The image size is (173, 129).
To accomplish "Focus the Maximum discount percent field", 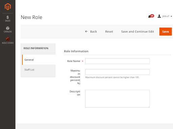I will 117,72.
